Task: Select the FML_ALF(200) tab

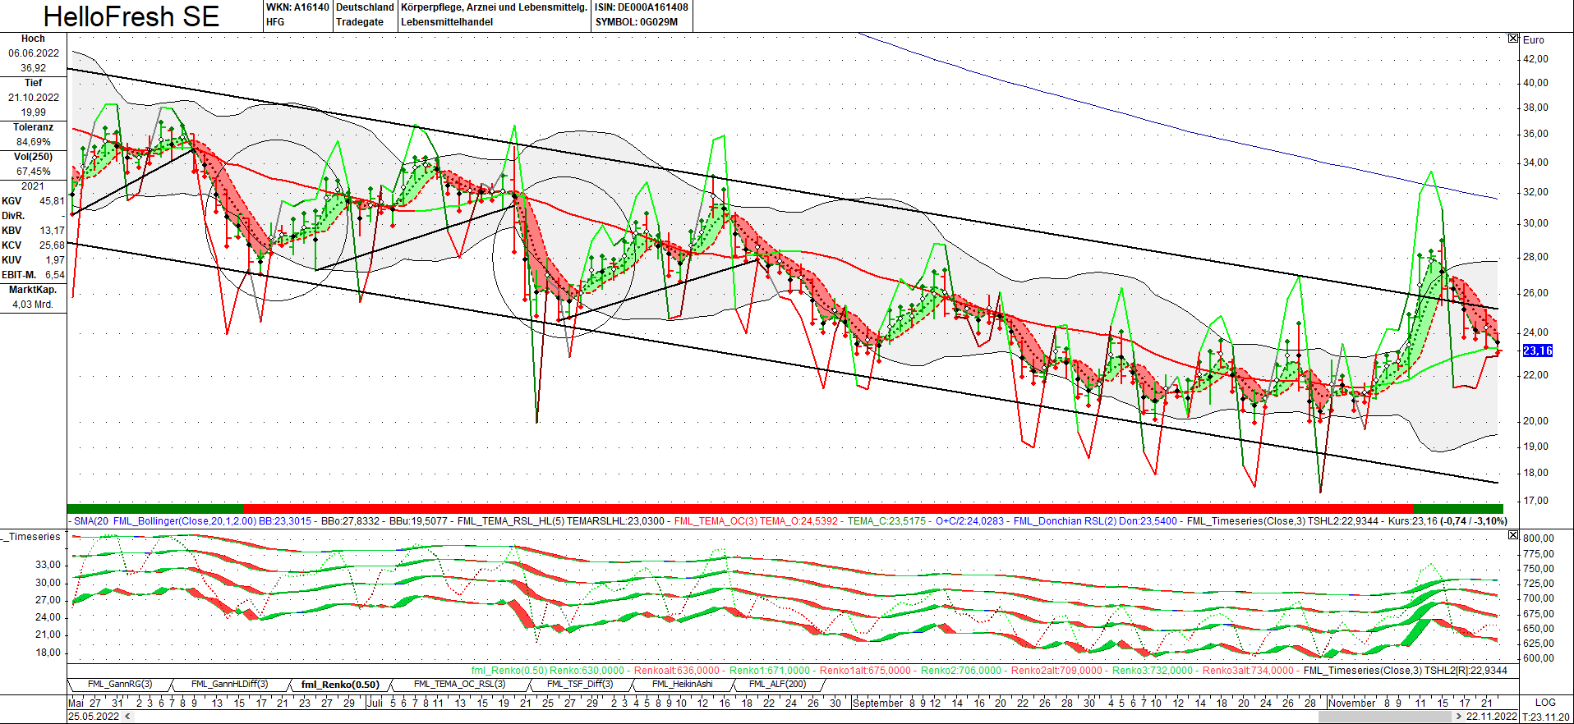Action: pyautogui.click(x=777, y=685)
